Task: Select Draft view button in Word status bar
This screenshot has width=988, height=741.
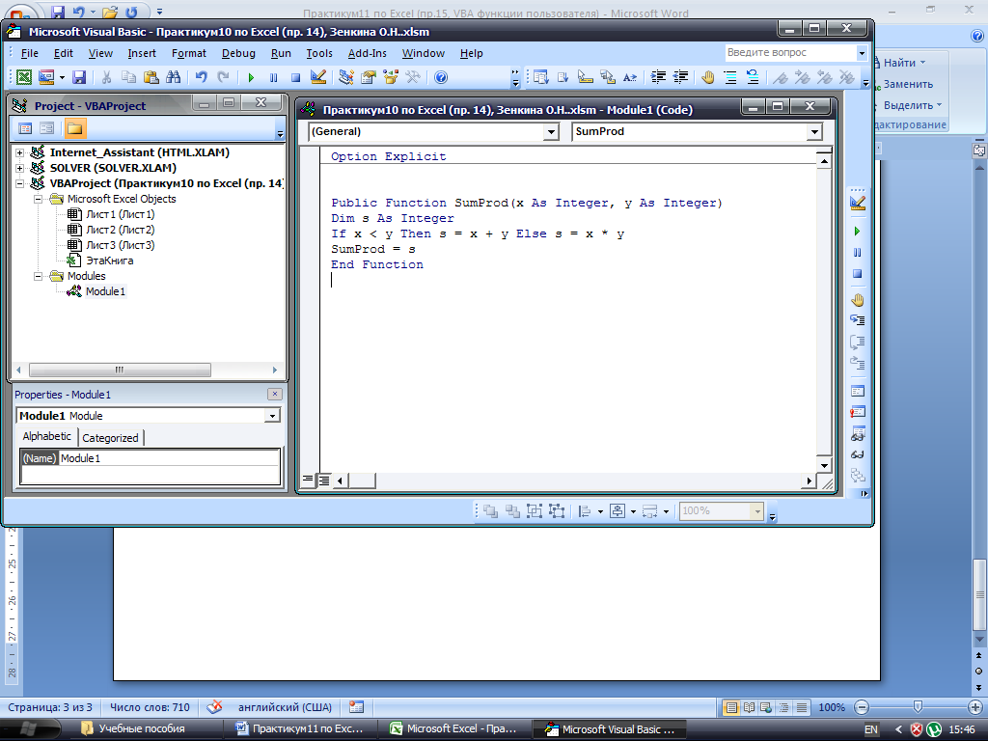Action: pyautogui.click(x=802, y=707)
